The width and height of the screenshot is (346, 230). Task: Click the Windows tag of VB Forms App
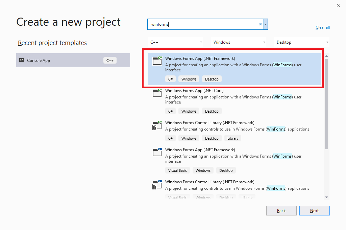point(203,170)
